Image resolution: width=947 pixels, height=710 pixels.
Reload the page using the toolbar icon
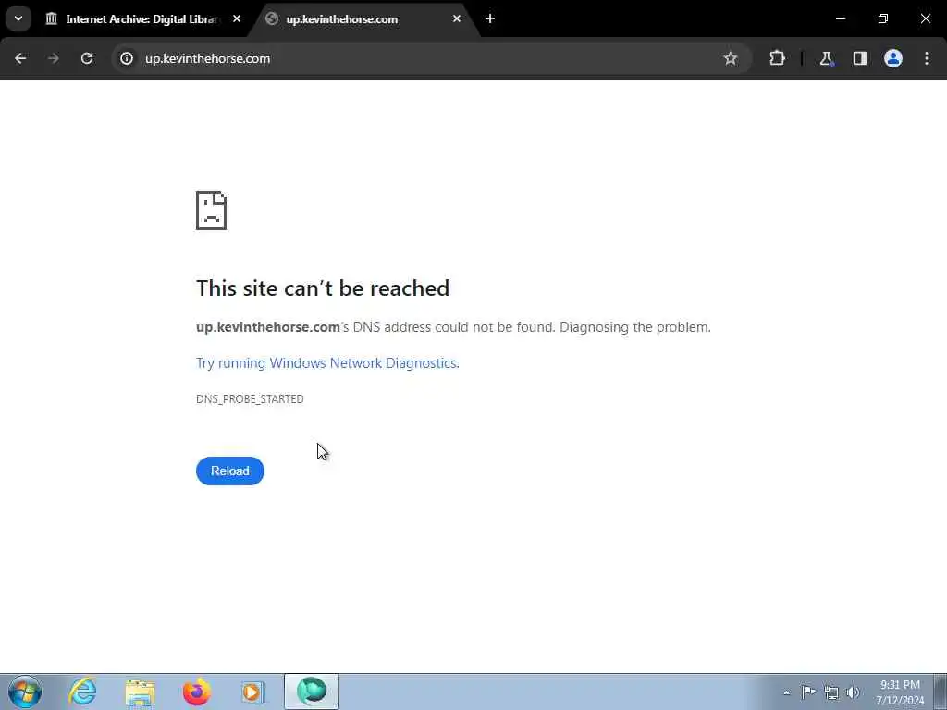pyautogui.click(x=87, y=58)
